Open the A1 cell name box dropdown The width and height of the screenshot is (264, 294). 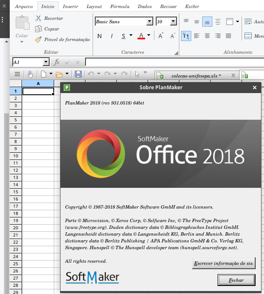point(46,62)
